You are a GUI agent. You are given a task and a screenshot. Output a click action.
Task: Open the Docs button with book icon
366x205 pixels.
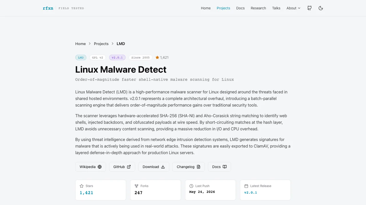point(219,167)
